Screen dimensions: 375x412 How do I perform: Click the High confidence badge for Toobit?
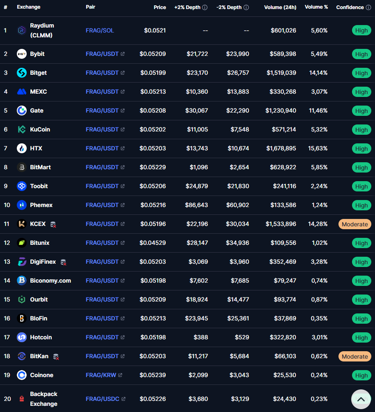[x=361, y=187]
